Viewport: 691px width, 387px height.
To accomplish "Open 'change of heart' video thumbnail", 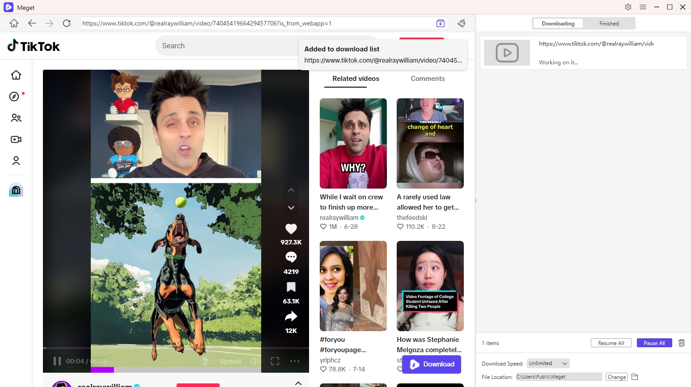I will tap(430, 143).
